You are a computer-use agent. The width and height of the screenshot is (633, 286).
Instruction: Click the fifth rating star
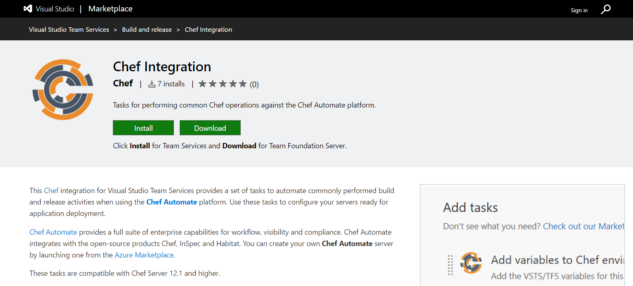click(x=242, y=83)
